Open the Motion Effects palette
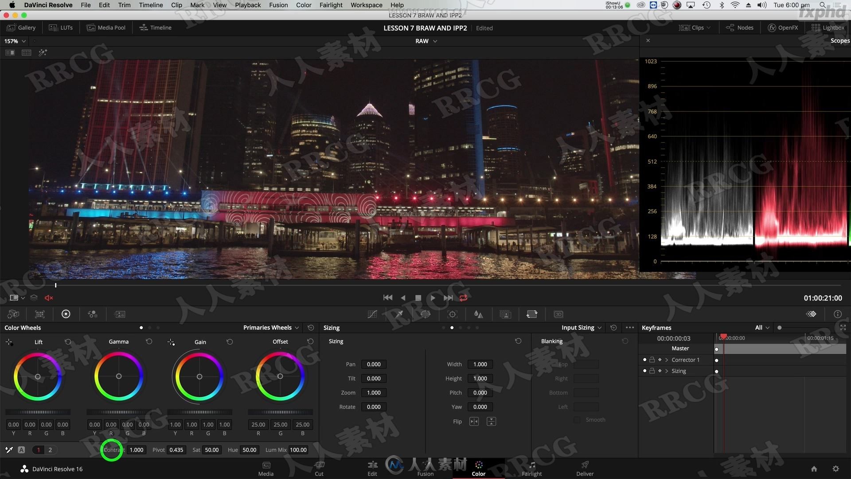The height and width of the screenshot is (479, 851). pos(120,314)
